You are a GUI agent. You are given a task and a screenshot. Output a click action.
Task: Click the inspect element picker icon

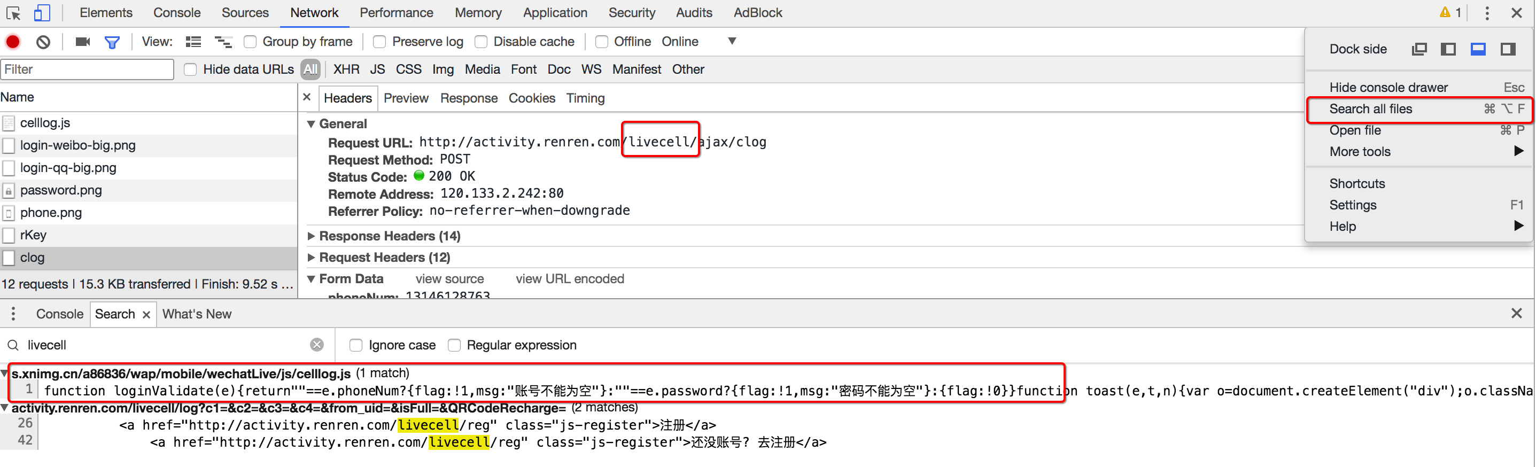tap(13, 13)
